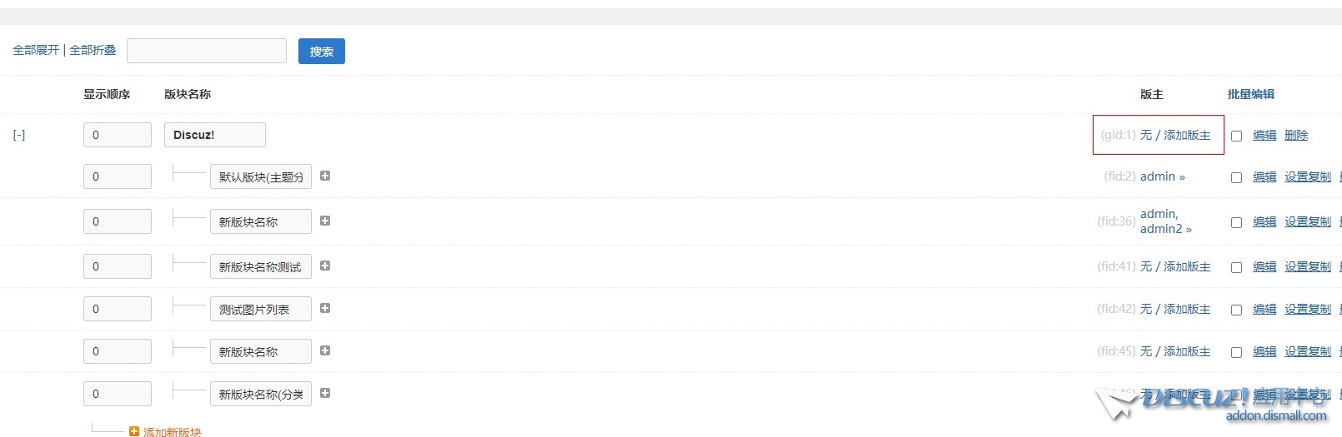Click plus icon beside 测试图片列表 forum
The image size is (1342, 437).
(325, 308)
